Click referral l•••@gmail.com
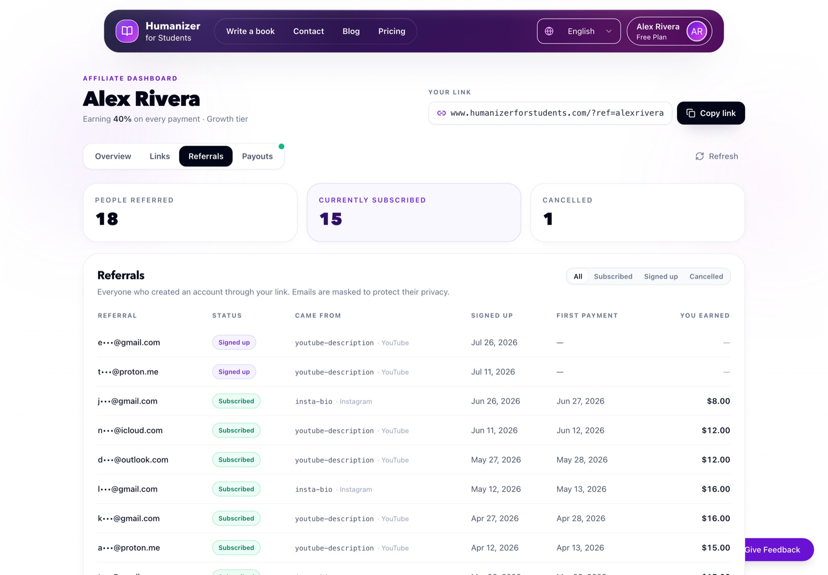828x575 pixels. click(127, 489)
